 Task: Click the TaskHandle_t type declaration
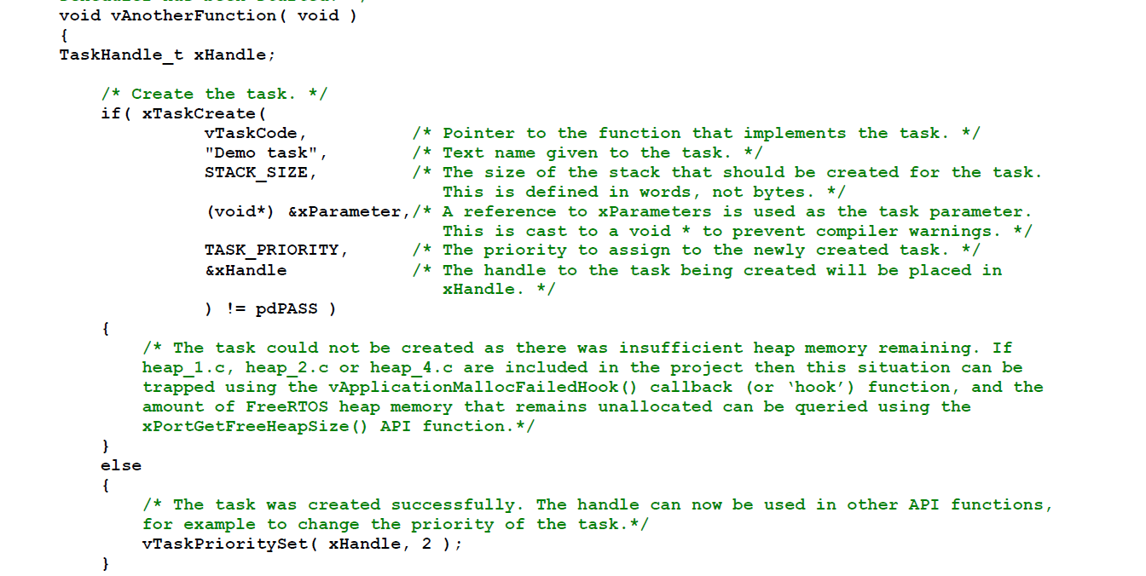(120, 55)
